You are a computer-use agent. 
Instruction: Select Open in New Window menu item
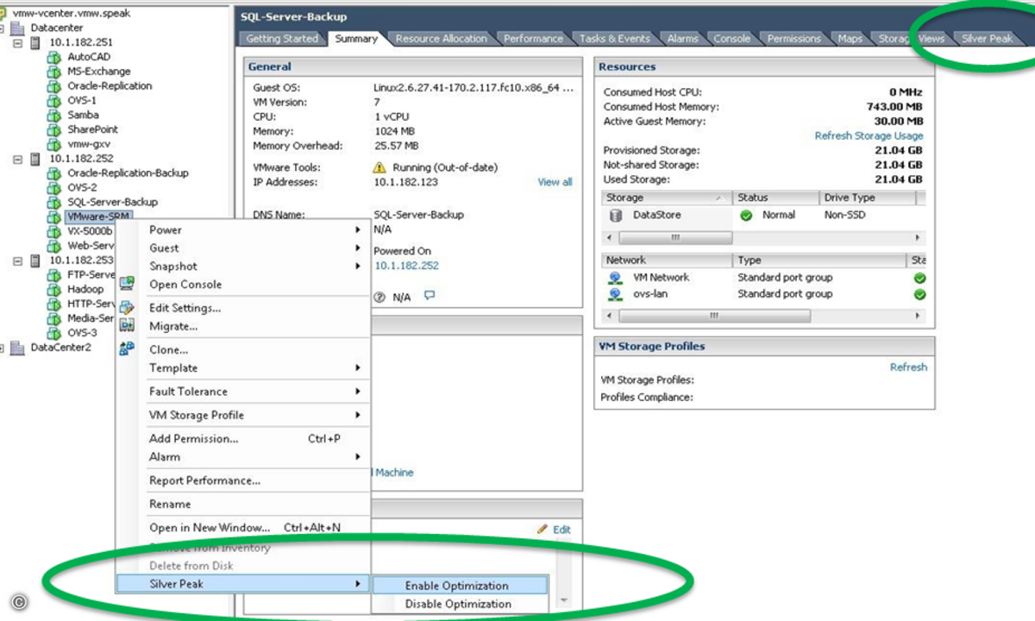(x=243, y=528)
